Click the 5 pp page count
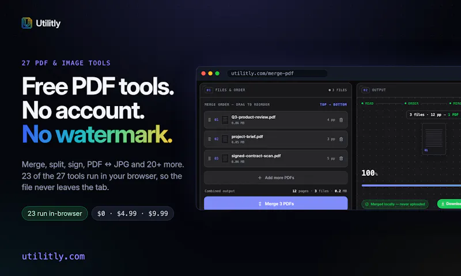Image resolution: width=461 pixels, height=276 pixels. [x=331, y=158]
